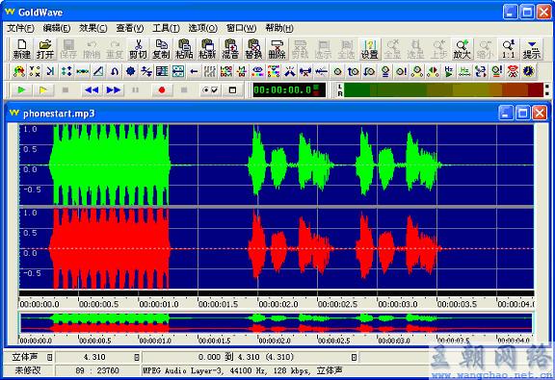Click the blue rewind button

pos(92,90)
